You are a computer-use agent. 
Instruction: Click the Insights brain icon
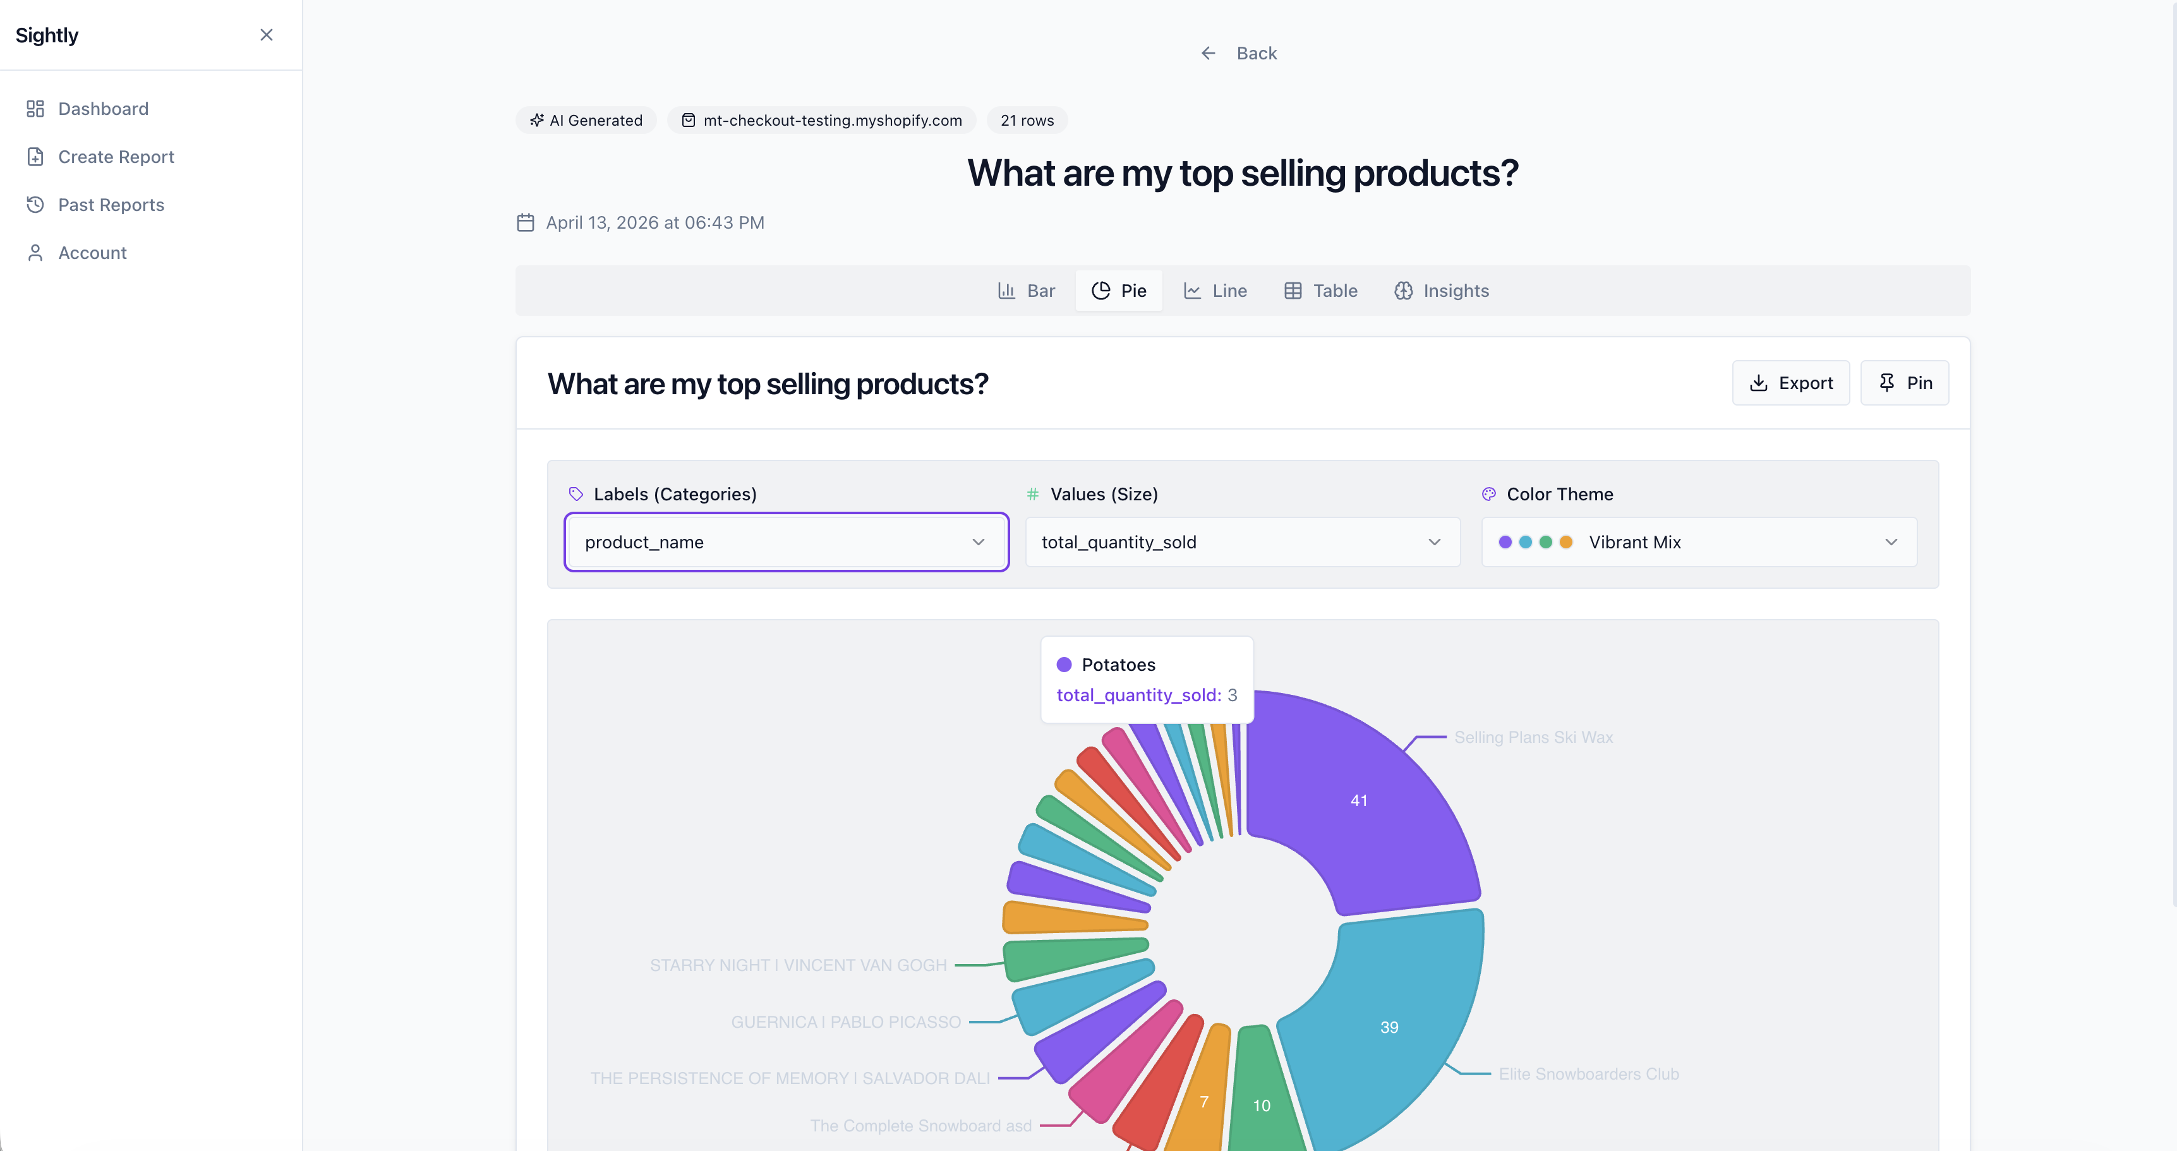coord(1403,291)
